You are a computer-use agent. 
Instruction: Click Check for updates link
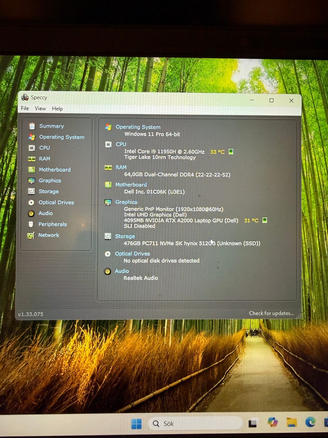[272, 313]
